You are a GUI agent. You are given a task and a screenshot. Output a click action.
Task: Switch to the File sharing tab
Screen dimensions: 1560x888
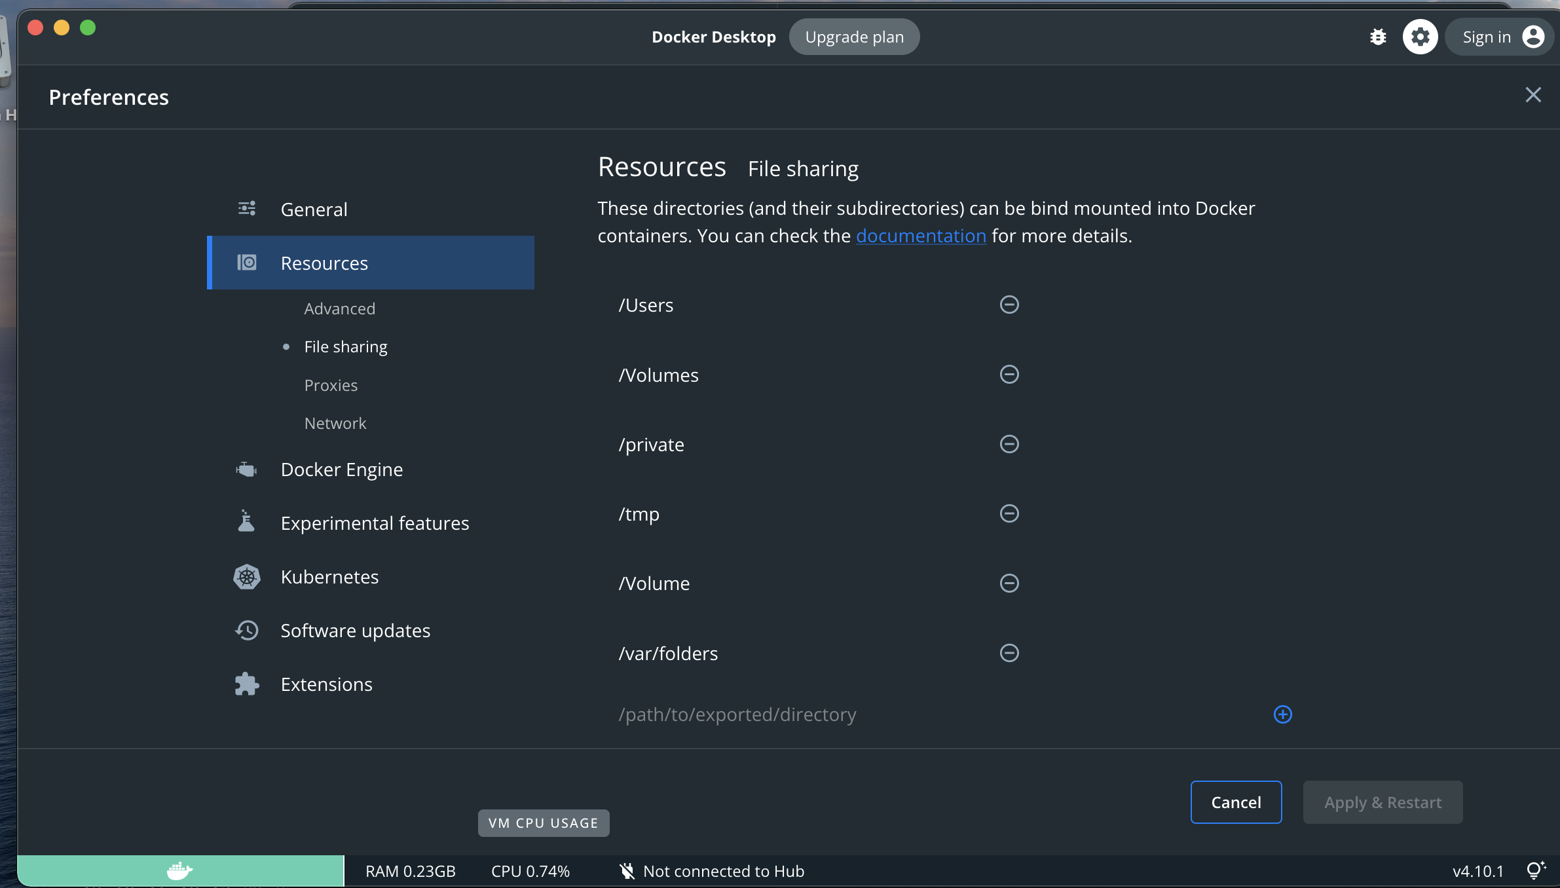point(345,346)
